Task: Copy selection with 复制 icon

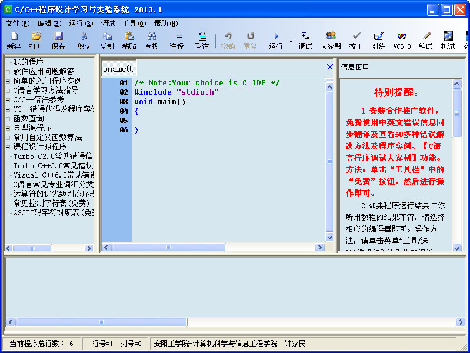Action: 107,41
